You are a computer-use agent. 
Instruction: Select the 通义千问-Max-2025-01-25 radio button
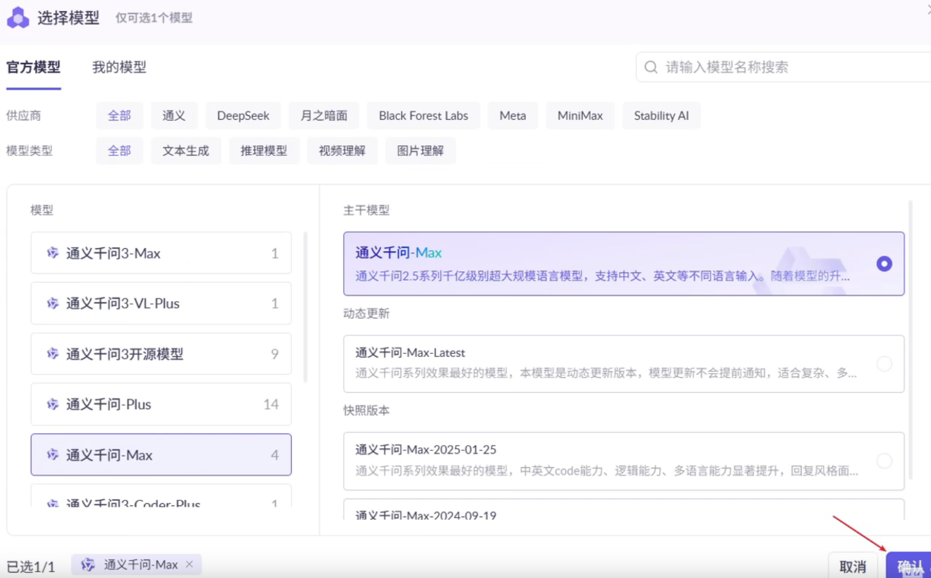pyautogui.click(x=884, y=461)
